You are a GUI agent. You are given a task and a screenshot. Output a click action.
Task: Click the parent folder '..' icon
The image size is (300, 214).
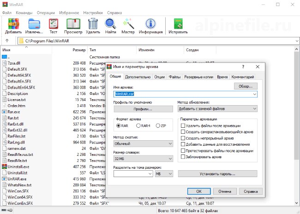[x=5, y=57]
